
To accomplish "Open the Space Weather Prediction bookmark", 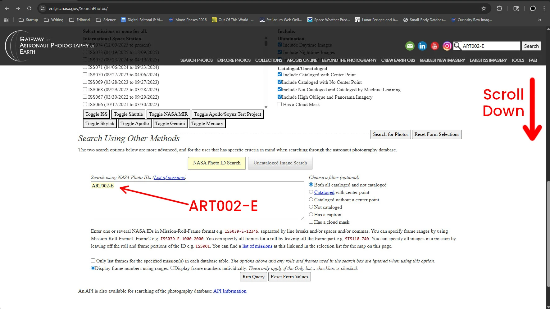I will (329, 20).
